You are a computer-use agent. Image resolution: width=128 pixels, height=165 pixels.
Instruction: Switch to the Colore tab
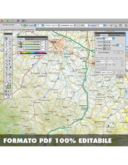click(21, 39)
